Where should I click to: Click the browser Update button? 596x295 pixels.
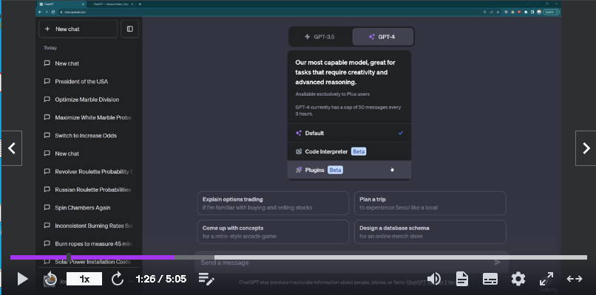[x=551, y=12]
